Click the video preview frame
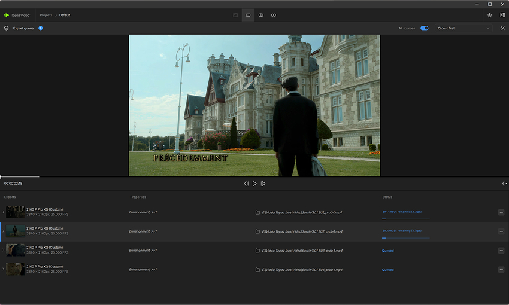 (x=254, y=105)
